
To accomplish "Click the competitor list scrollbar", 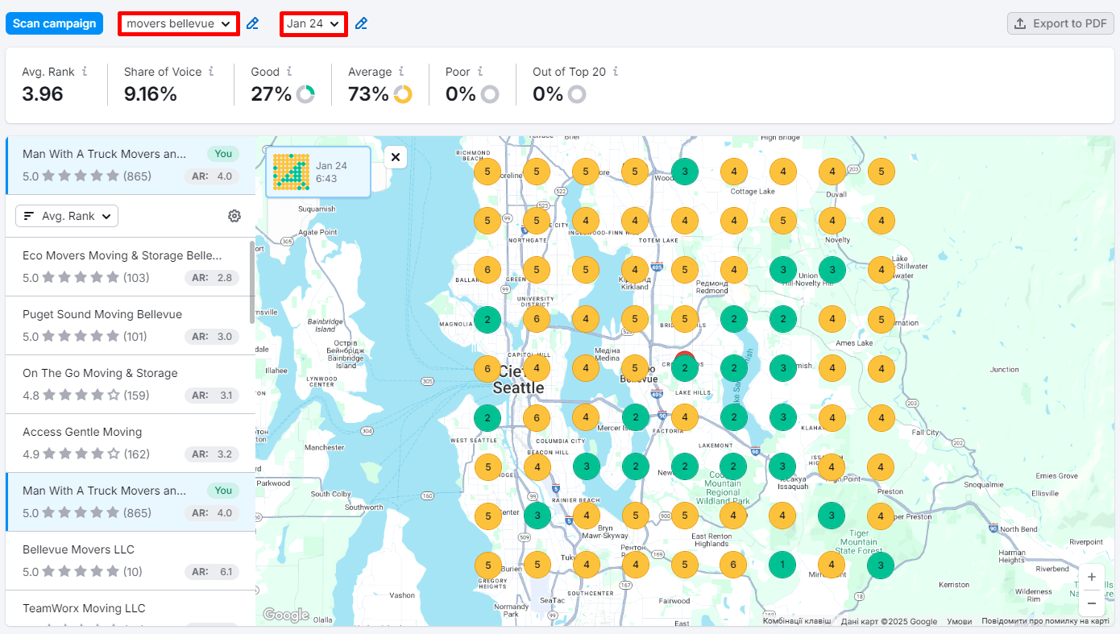I will point(252,282).
